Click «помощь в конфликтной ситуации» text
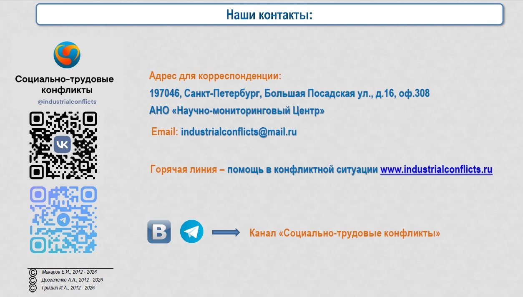The image size is (523, 297). pos(303,170)
